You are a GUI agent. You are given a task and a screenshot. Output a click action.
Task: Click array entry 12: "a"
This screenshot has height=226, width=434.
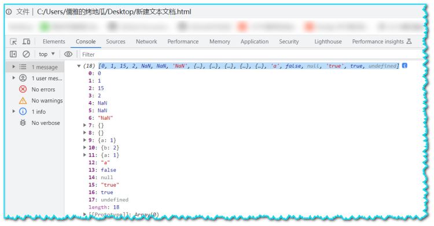99,162
